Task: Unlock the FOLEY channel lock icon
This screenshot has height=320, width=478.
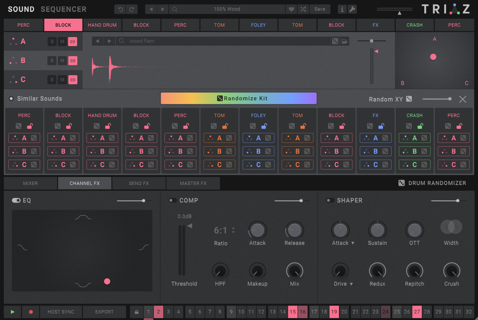Action: tap(264, 126)
